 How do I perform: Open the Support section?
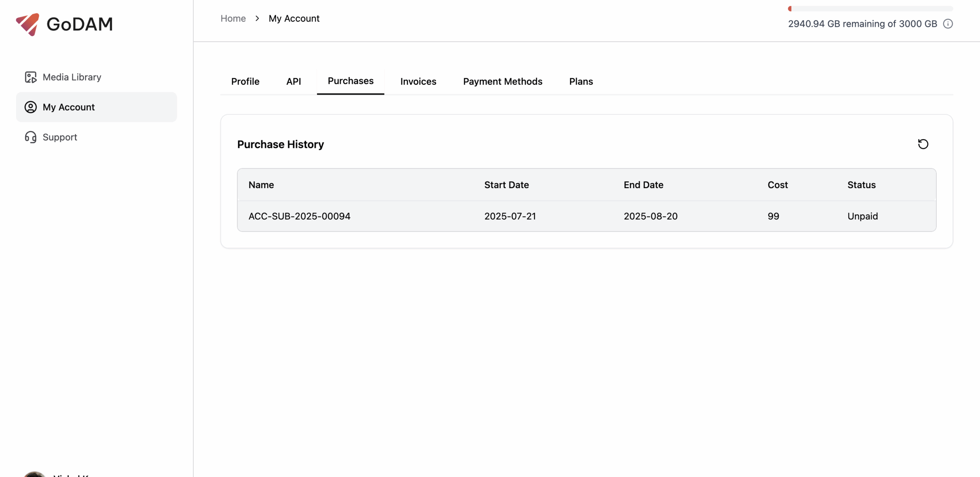(60, 137)
